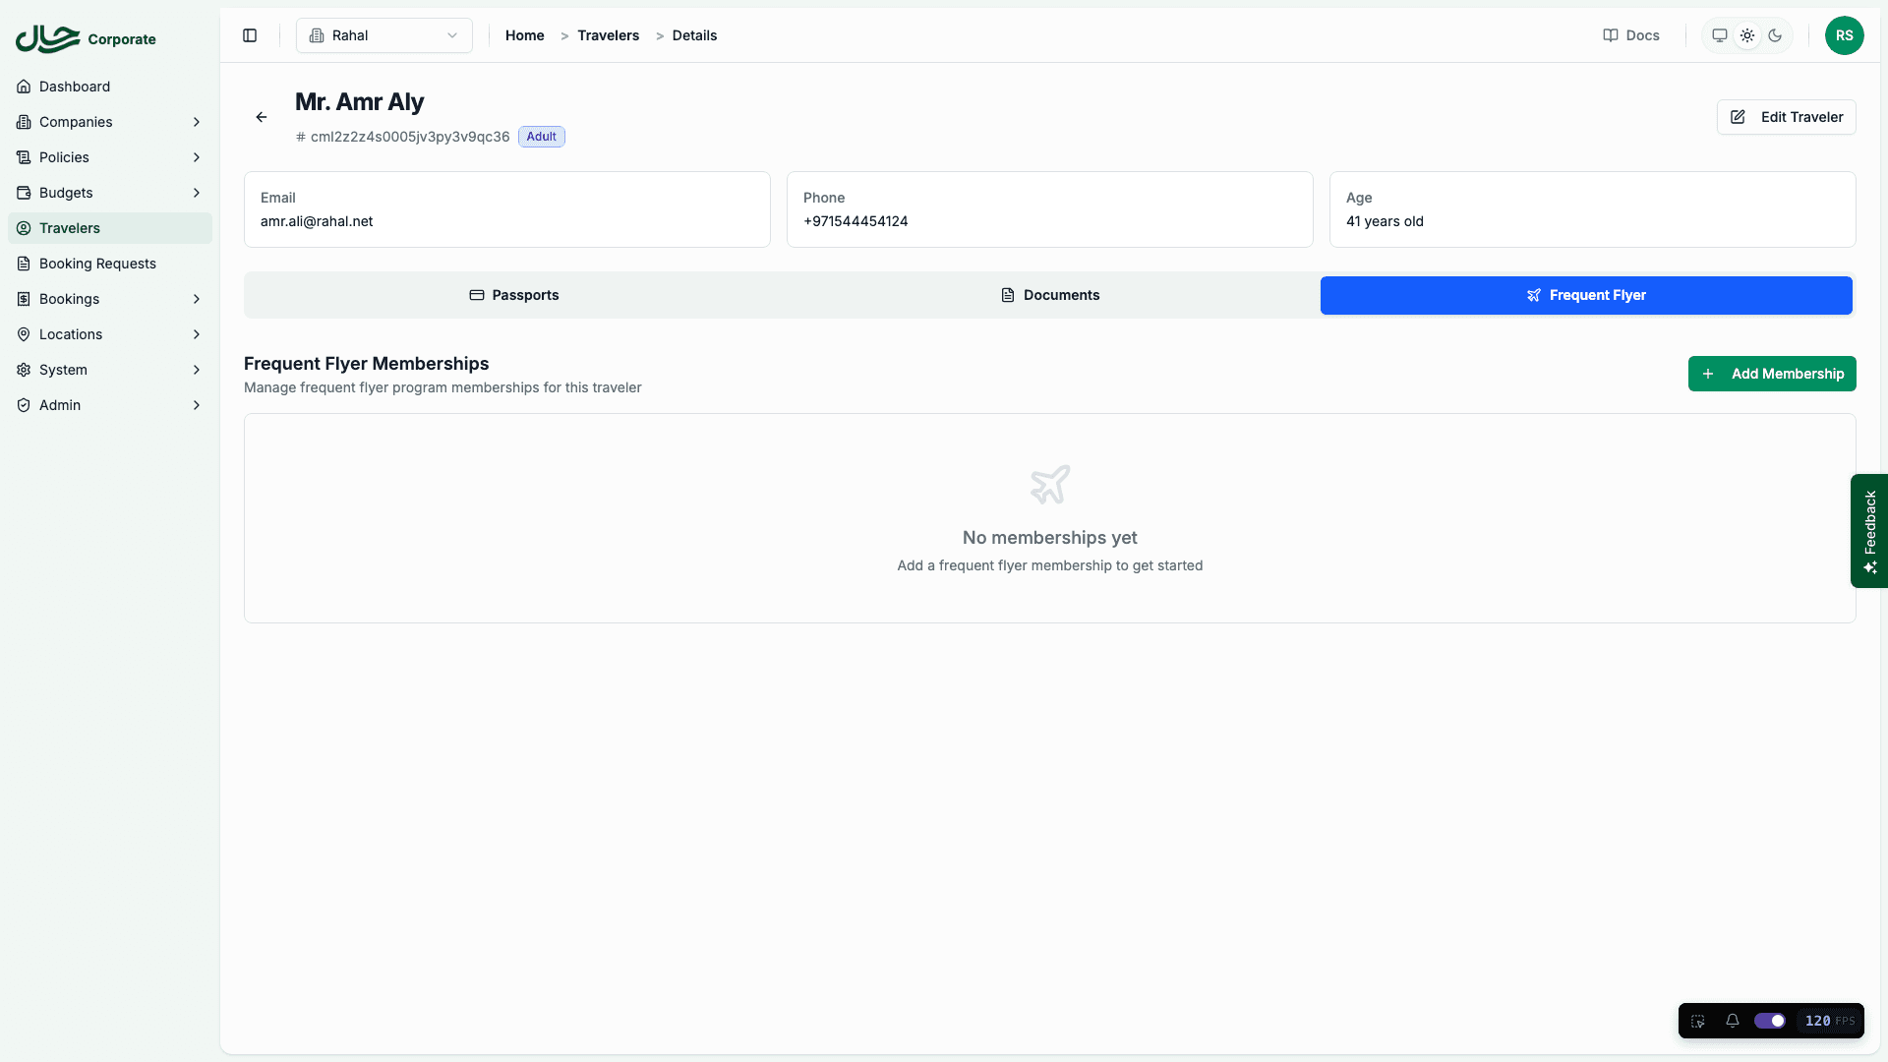Open Booking Requests in sidebar
Screen dimensions: 1888x1062
coord(97,264)
